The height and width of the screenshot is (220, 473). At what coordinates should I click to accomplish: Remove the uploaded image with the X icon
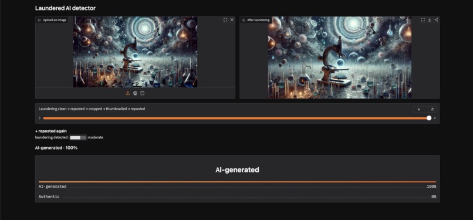click(232, 19)
